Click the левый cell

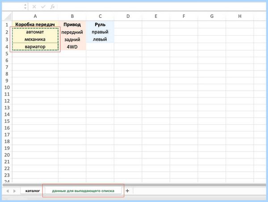pos(100,39)
